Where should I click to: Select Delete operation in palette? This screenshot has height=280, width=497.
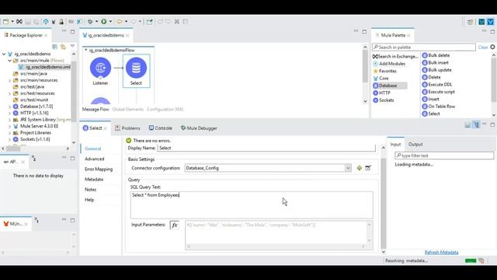click(432, 77)
